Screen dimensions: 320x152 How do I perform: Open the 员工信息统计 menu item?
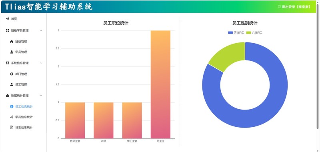[x=24, y=106]
